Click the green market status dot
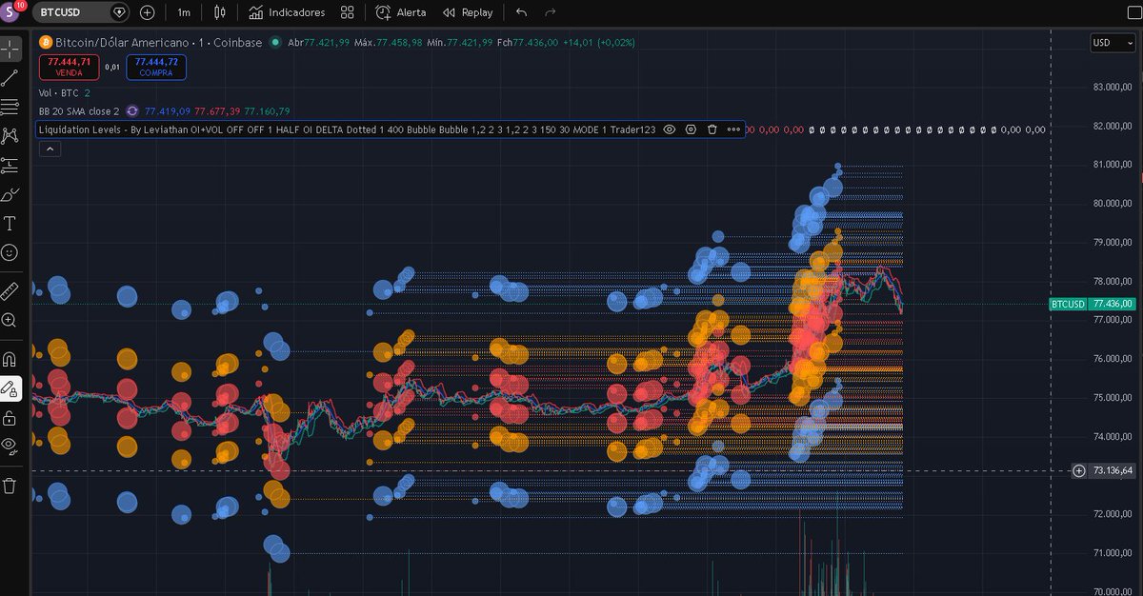 point(275,42)
